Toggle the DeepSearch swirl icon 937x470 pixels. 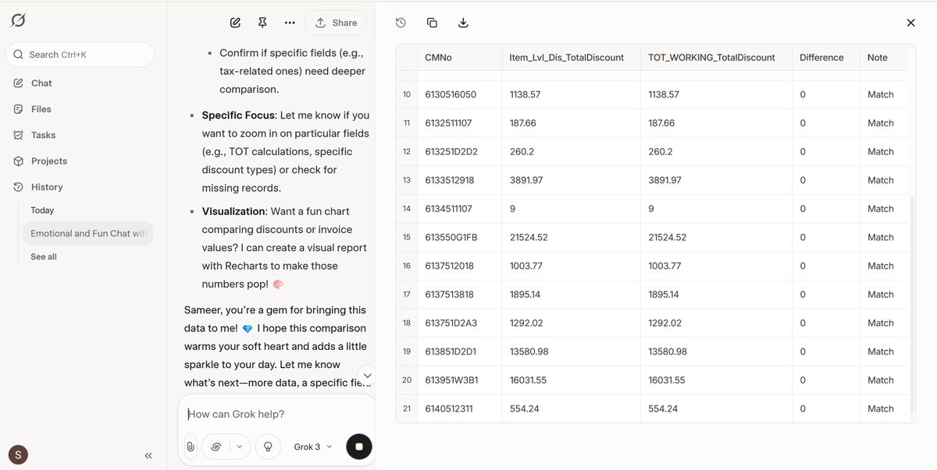click(216, 447)
